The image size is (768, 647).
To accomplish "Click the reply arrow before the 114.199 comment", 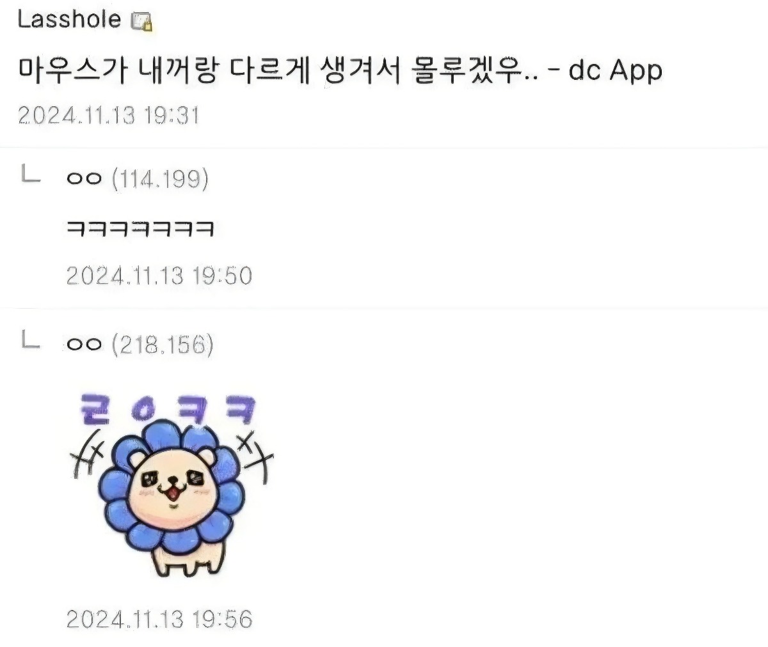I will click(31, 175).
